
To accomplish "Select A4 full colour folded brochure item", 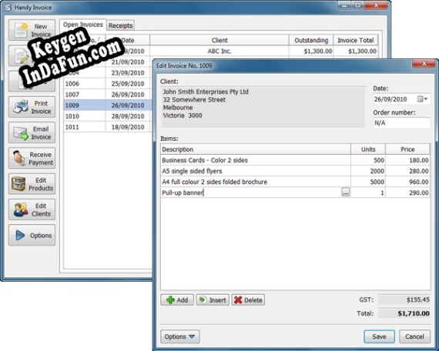I will point(256,182).
